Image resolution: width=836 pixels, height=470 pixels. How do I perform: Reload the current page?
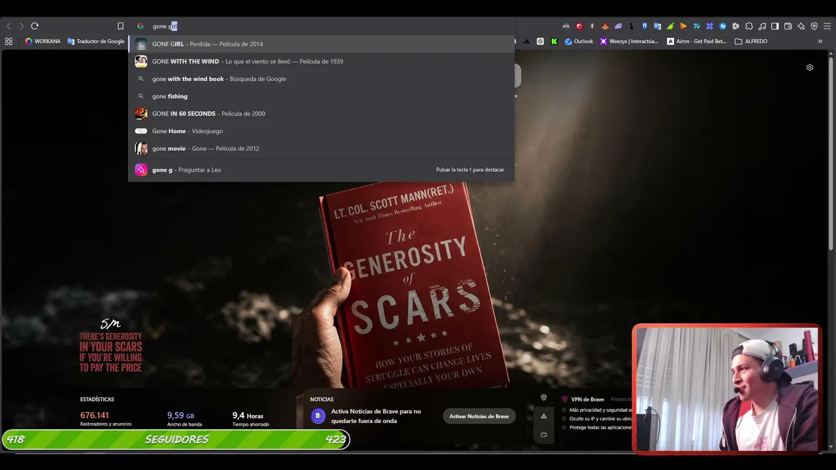coord(35,26)
